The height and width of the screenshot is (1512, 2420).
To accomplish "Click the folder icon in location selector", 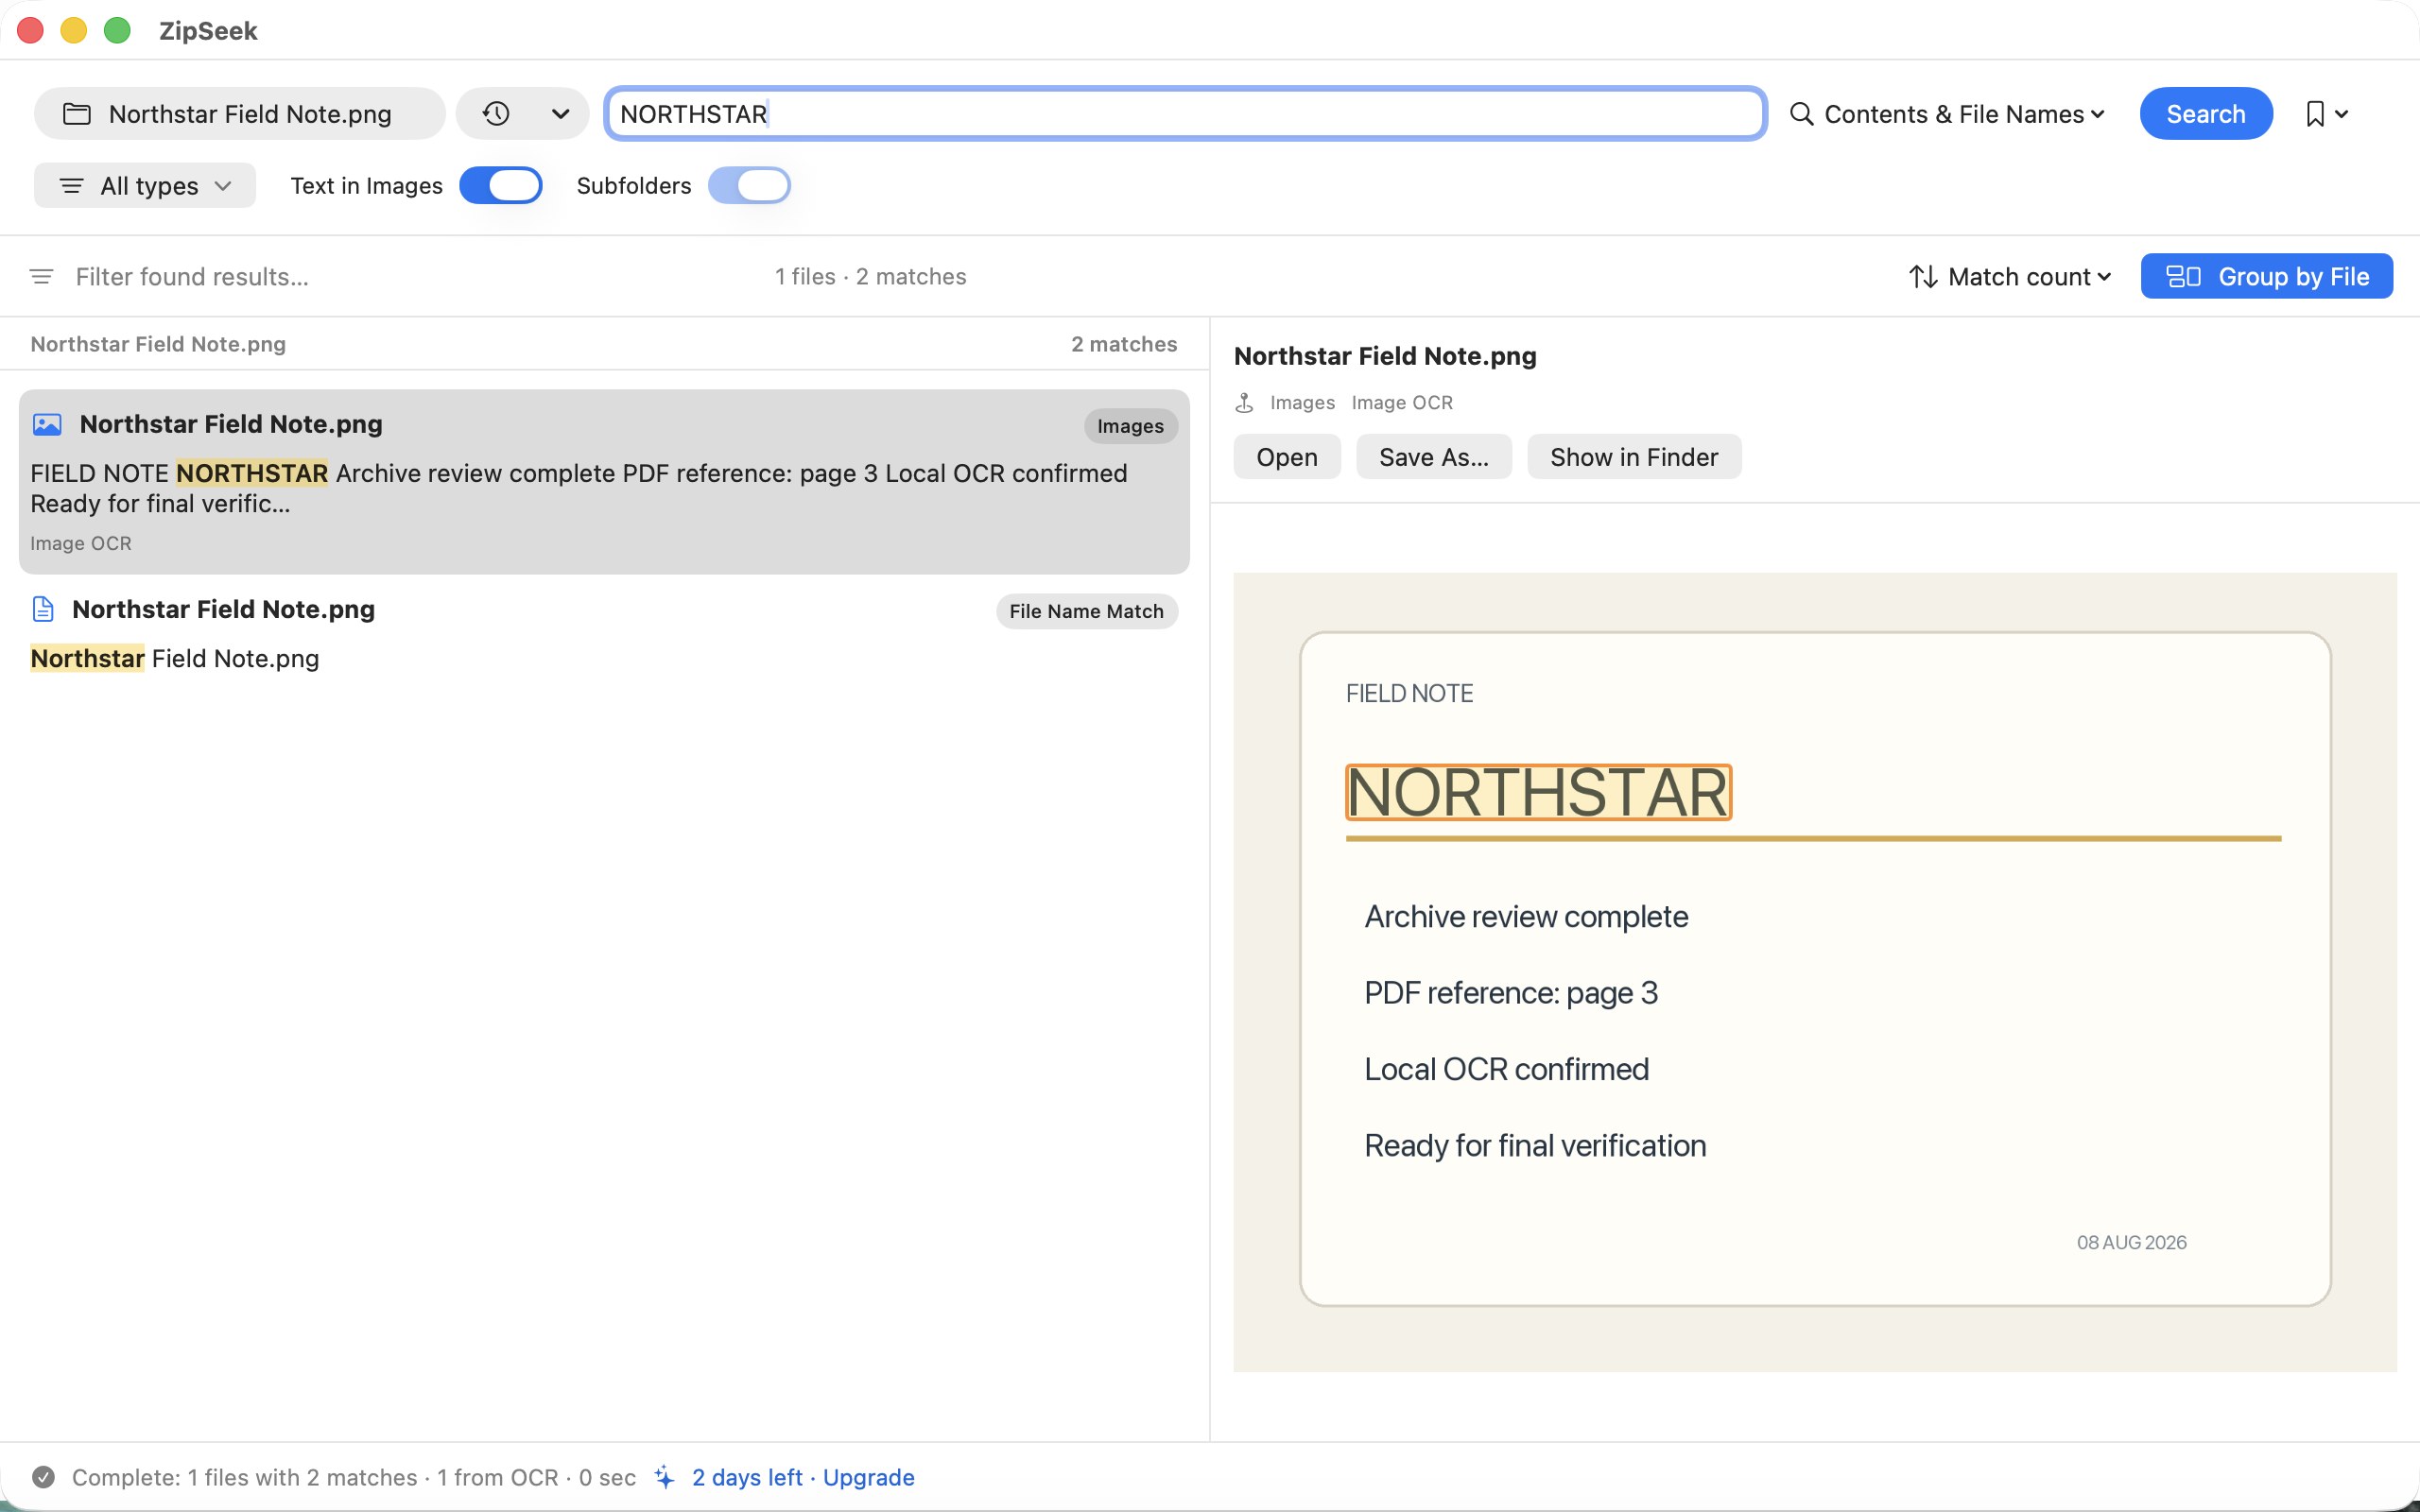I will tap(77, 114).
